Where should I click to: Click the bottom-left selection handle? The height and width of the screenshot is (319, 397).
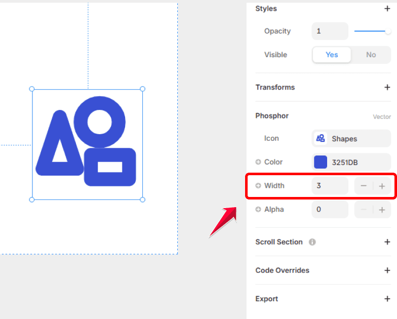(31, 200)
